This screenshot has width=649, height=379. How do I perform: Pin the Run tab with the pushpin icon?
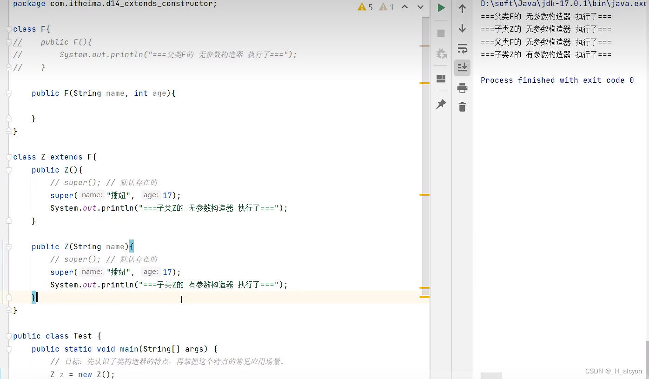[441, 104]
